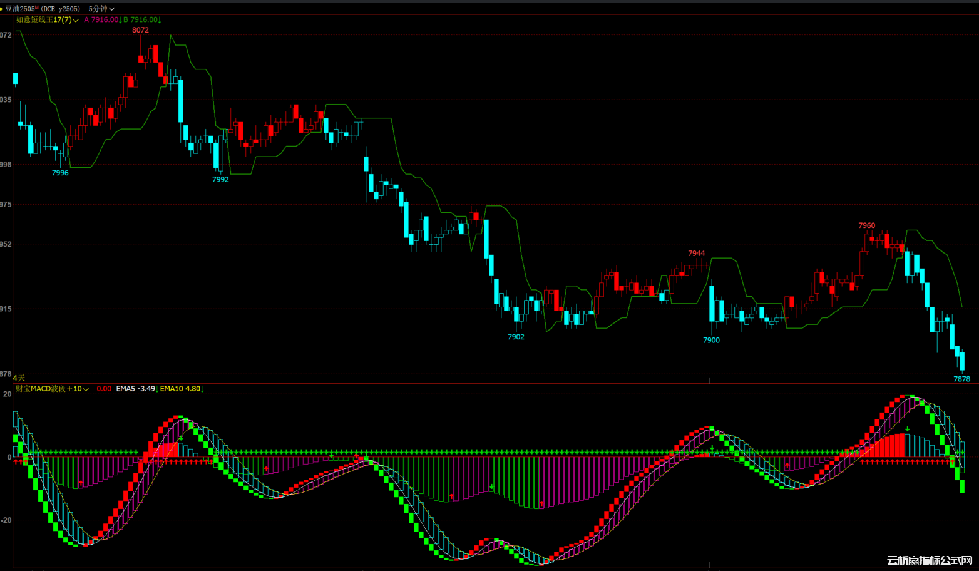Click the green arrow after EMA10 4.80
The height and width of the screenshot is (571, 979).
tap(202, 389)
